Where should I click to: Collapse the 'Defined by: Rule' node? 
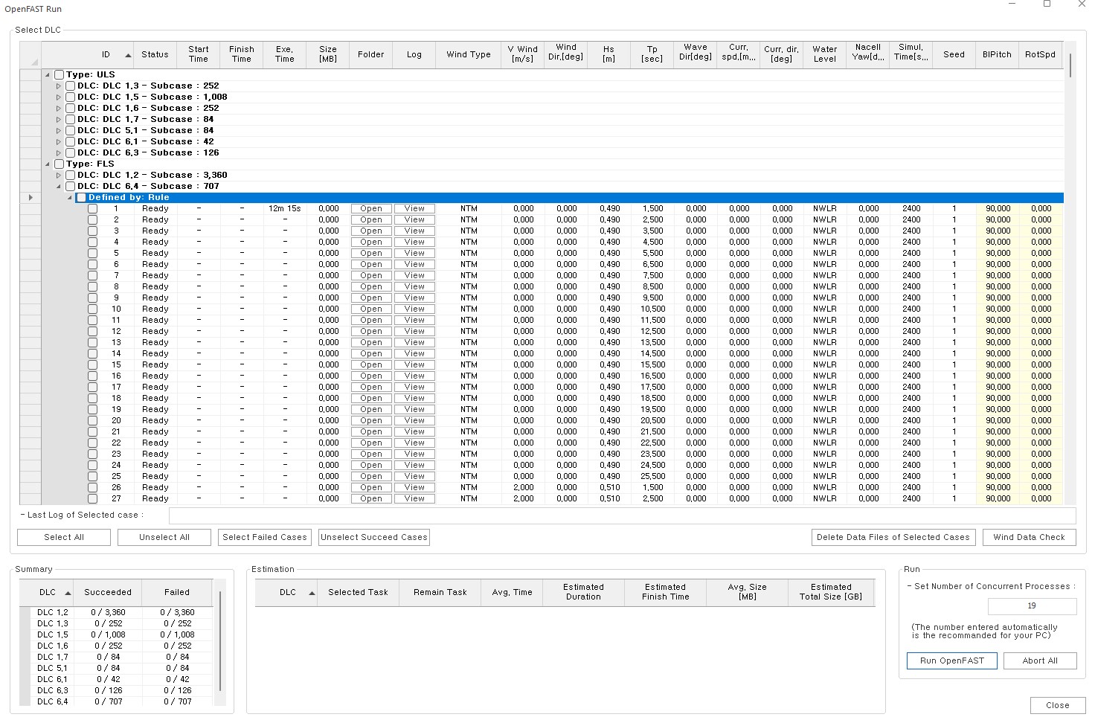[x=71, y=198]
